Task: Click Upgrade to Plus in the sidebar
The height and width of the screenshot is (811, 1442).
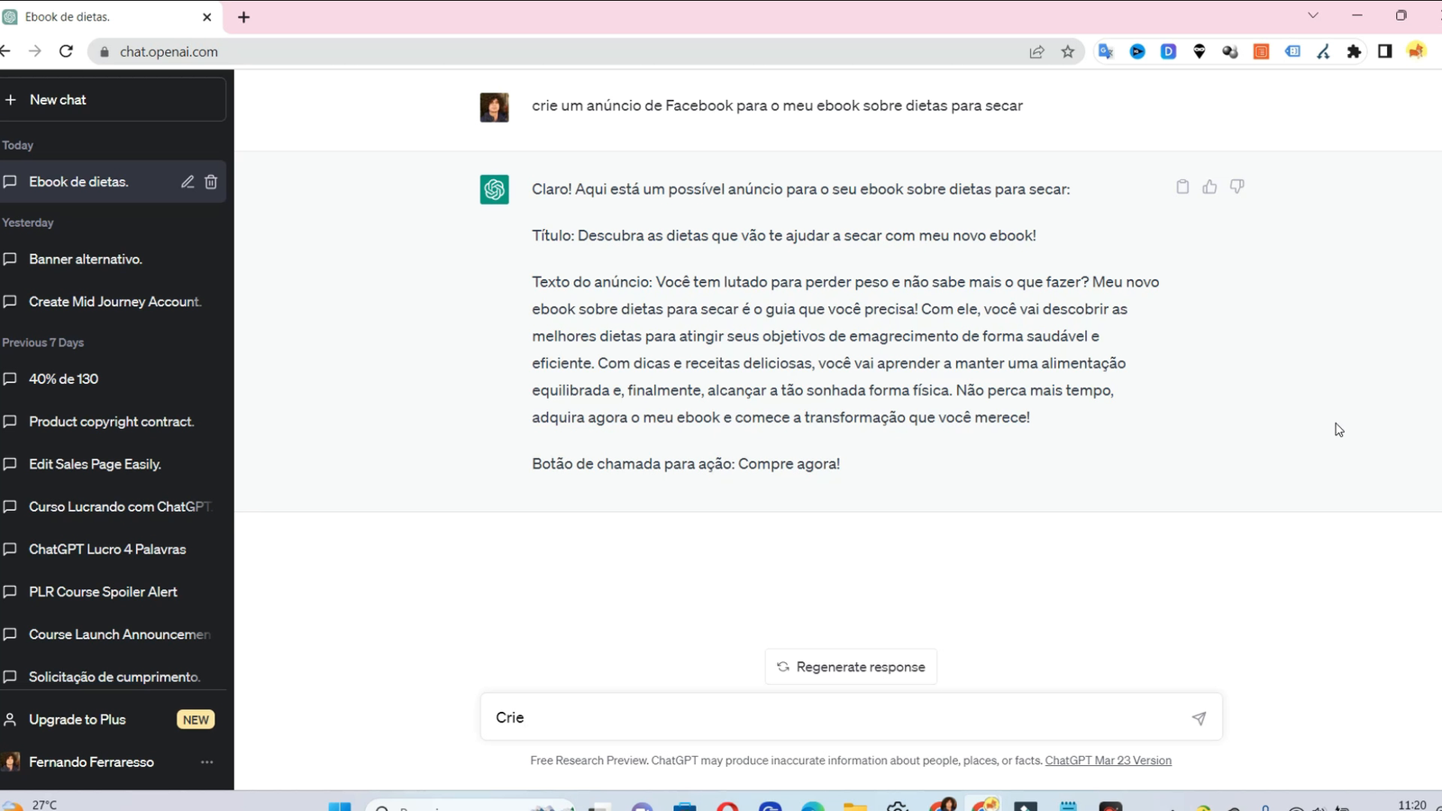Action: coord(111,719)
